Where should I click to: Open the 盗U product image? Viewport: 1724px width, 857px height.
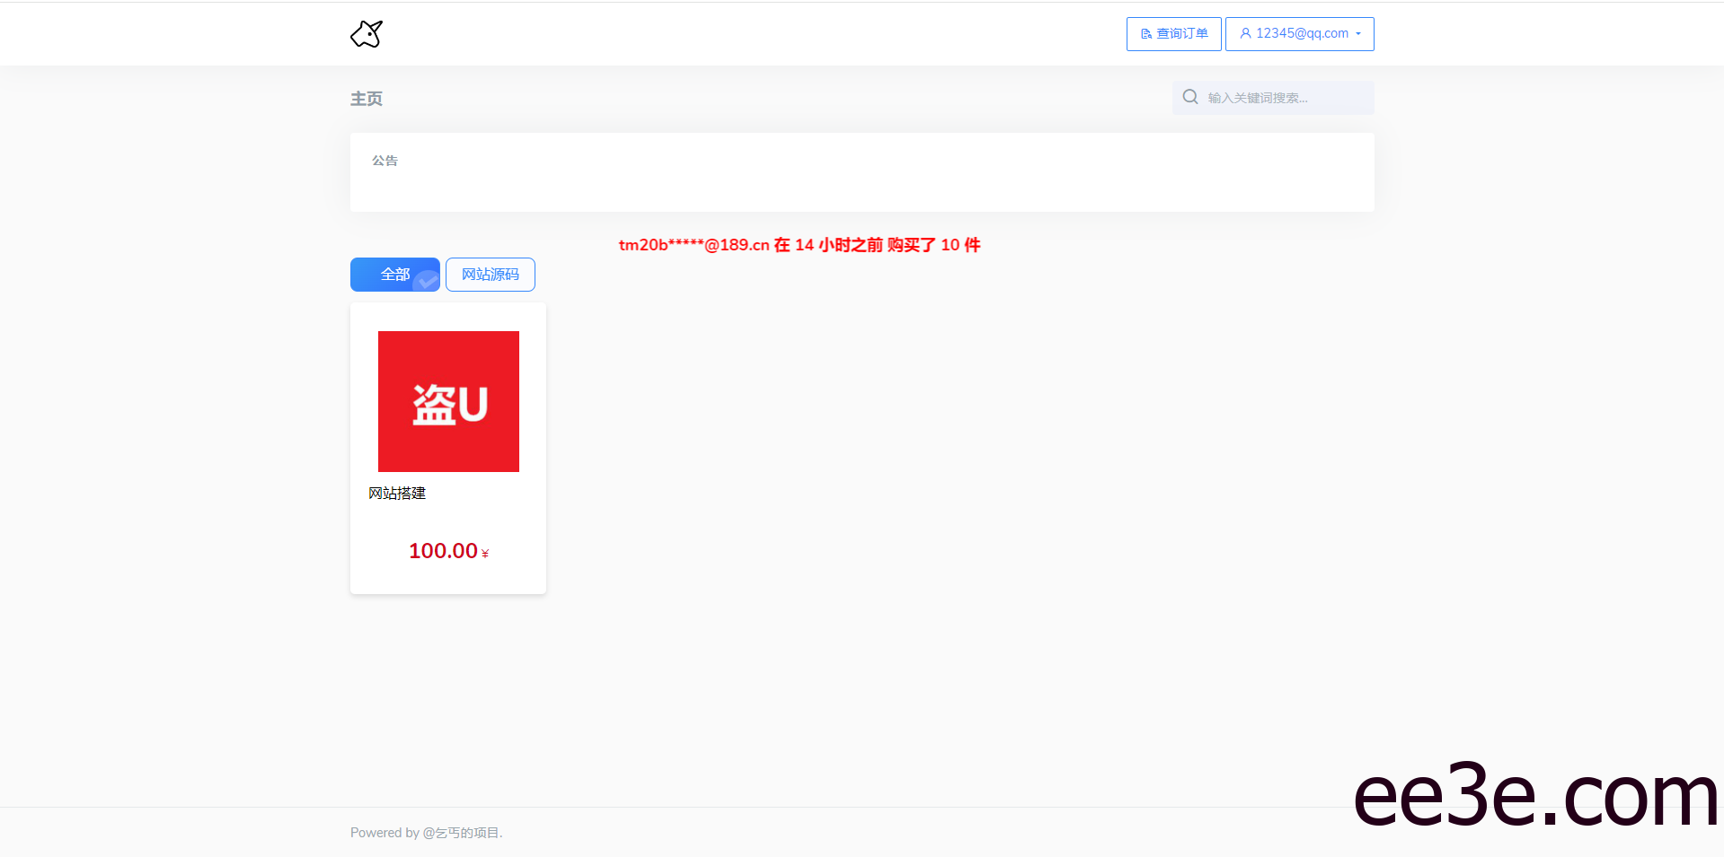448,401
